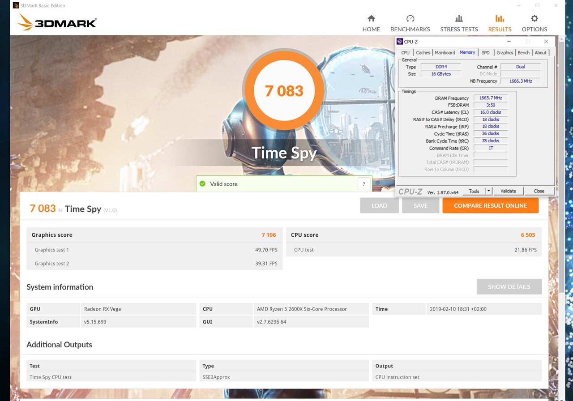Image resolution: width=573 pixels, height=401 pixels.
Task: Switch to the Caches tab in CPU-Z
Action: [423, 52]
